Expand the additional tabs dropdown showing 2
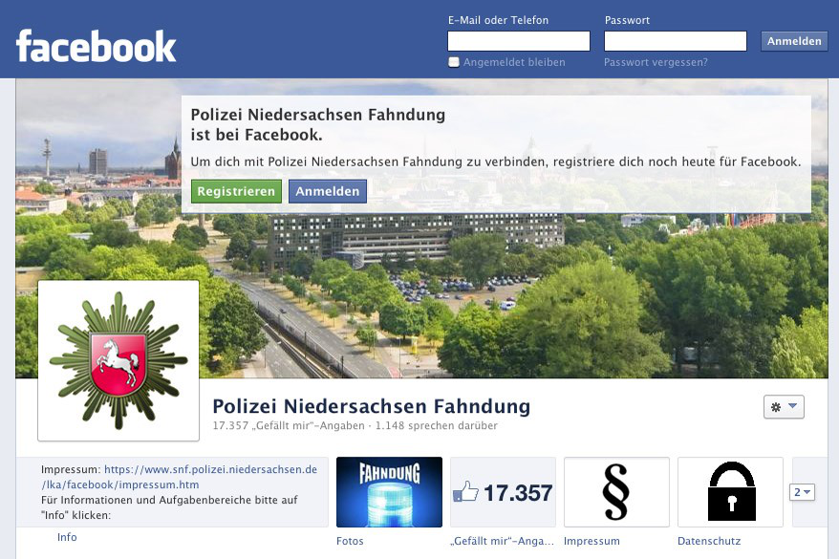839x559 pixels. [x=802, y=491]
